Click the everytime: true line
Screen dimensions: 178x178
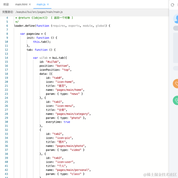(58, 122)
